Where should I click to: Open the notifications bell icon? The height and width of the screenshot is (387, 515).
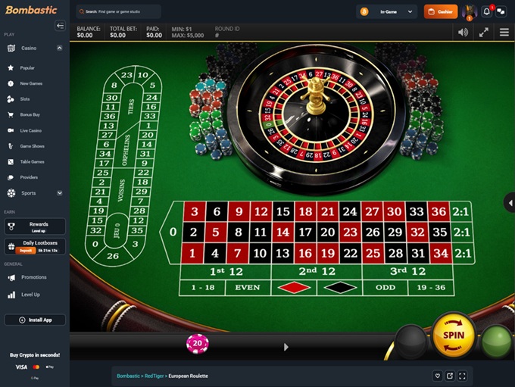point(487,12)
